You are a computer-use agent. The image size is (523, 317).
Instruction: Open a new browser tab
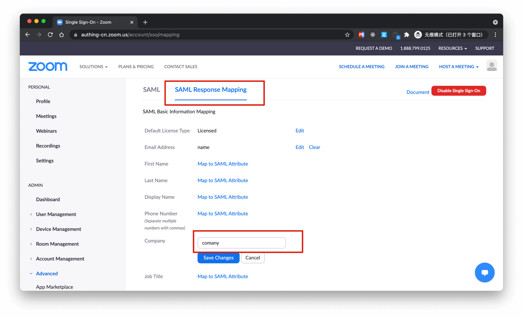pyautogui.click(x=145, y=22)
